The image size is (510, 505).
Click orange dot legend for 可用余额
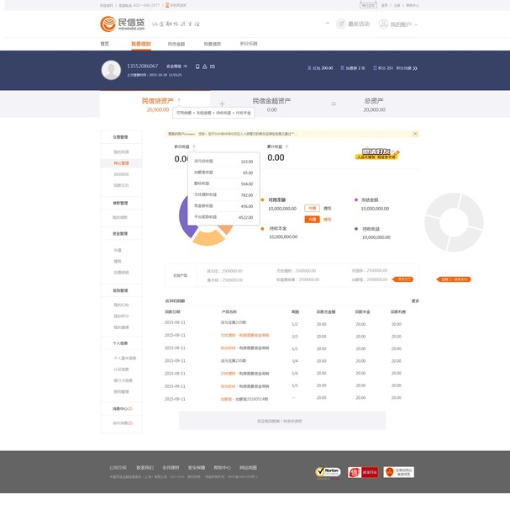262,199
